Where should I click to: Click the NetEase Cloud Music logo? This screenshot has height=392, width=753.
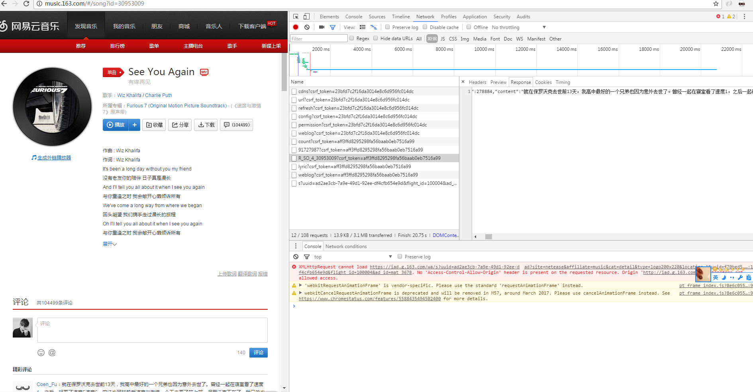tap(30, 26)
